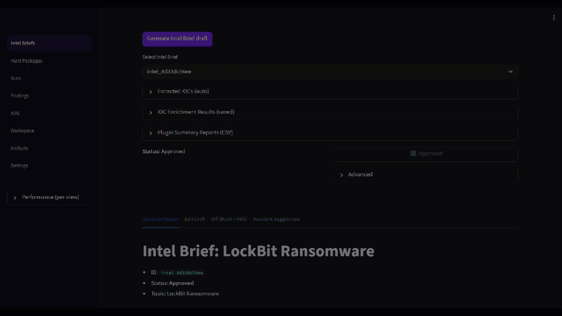Click the 'Topic: LockBit Ransomware' bullet
The image size is (562, 316).
[185, 294]
